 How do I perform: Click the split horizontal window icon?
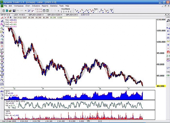coord(44,11)
